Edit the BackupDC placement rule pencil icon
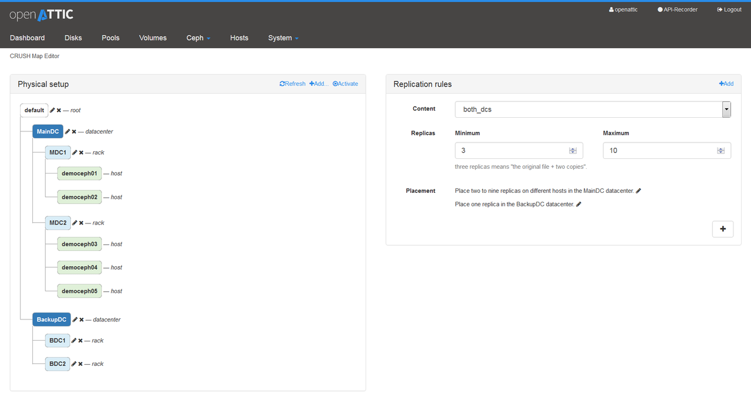The image size is (751, 401). (x=579, y=204)
